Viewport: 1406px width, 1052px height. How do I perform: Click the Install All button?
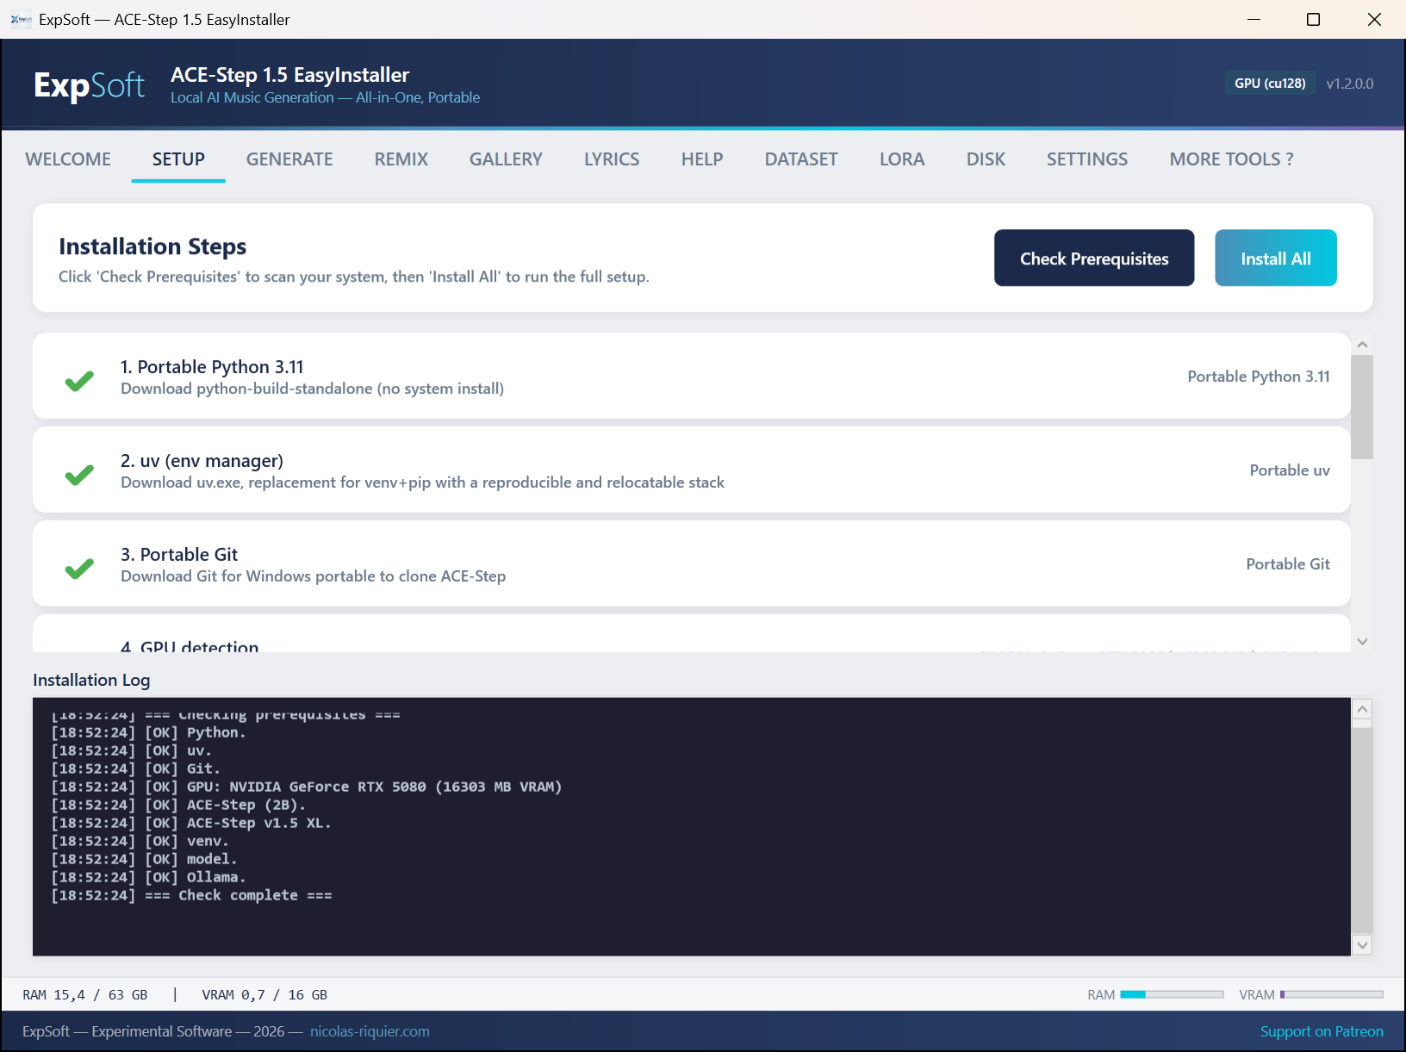coord(1276,258)
